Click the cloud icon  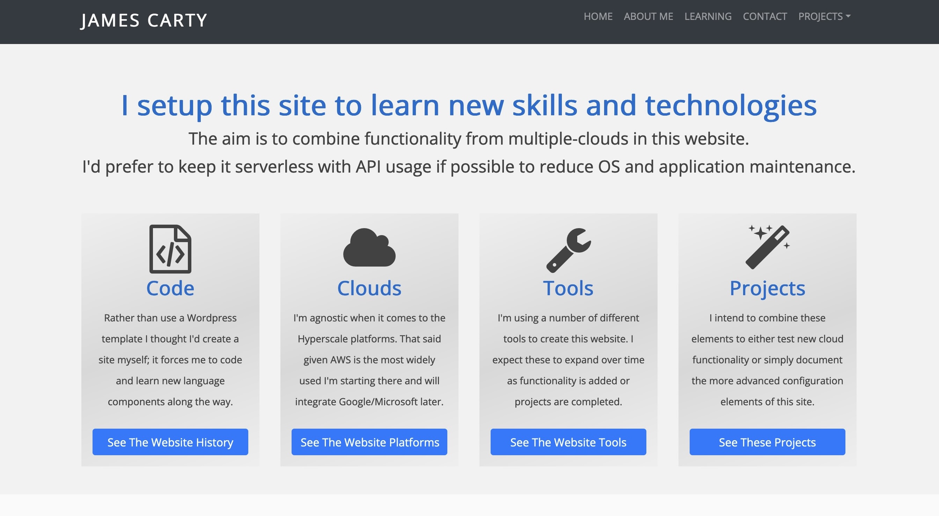(369, 248)
